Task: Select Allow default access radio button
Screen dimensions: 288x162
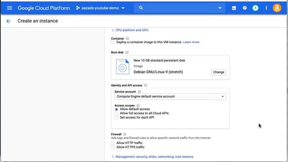Action: click(117, 109)
